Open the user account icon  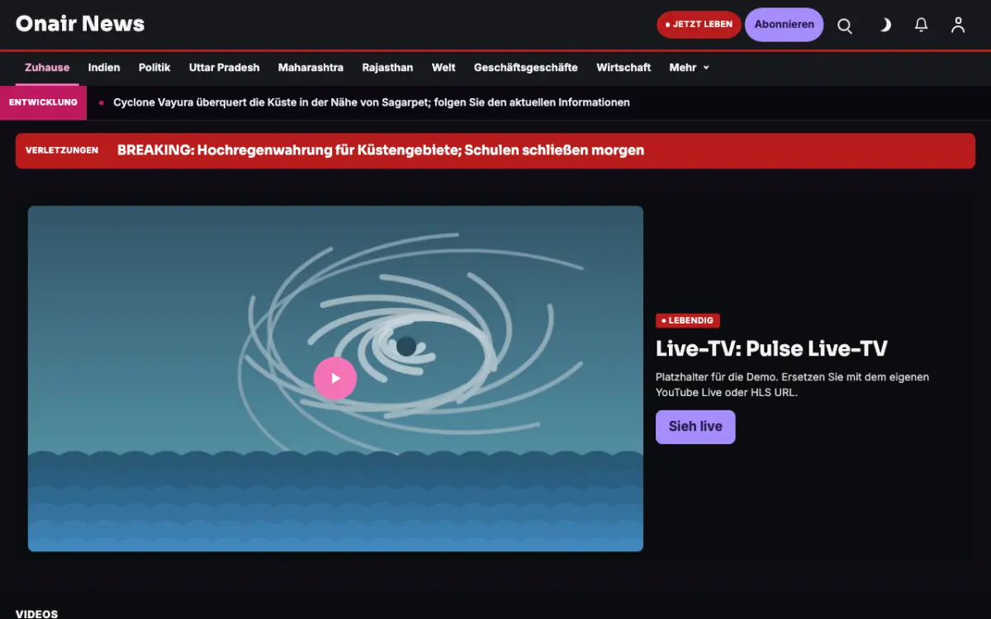point(958,26)
